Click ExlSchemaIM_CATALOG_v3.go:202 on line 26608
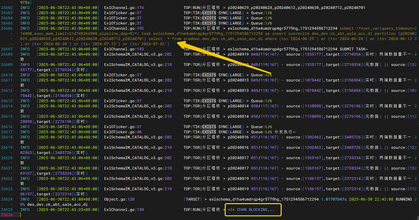The width and height of the screenshot is (419, 220). [138, 55]
